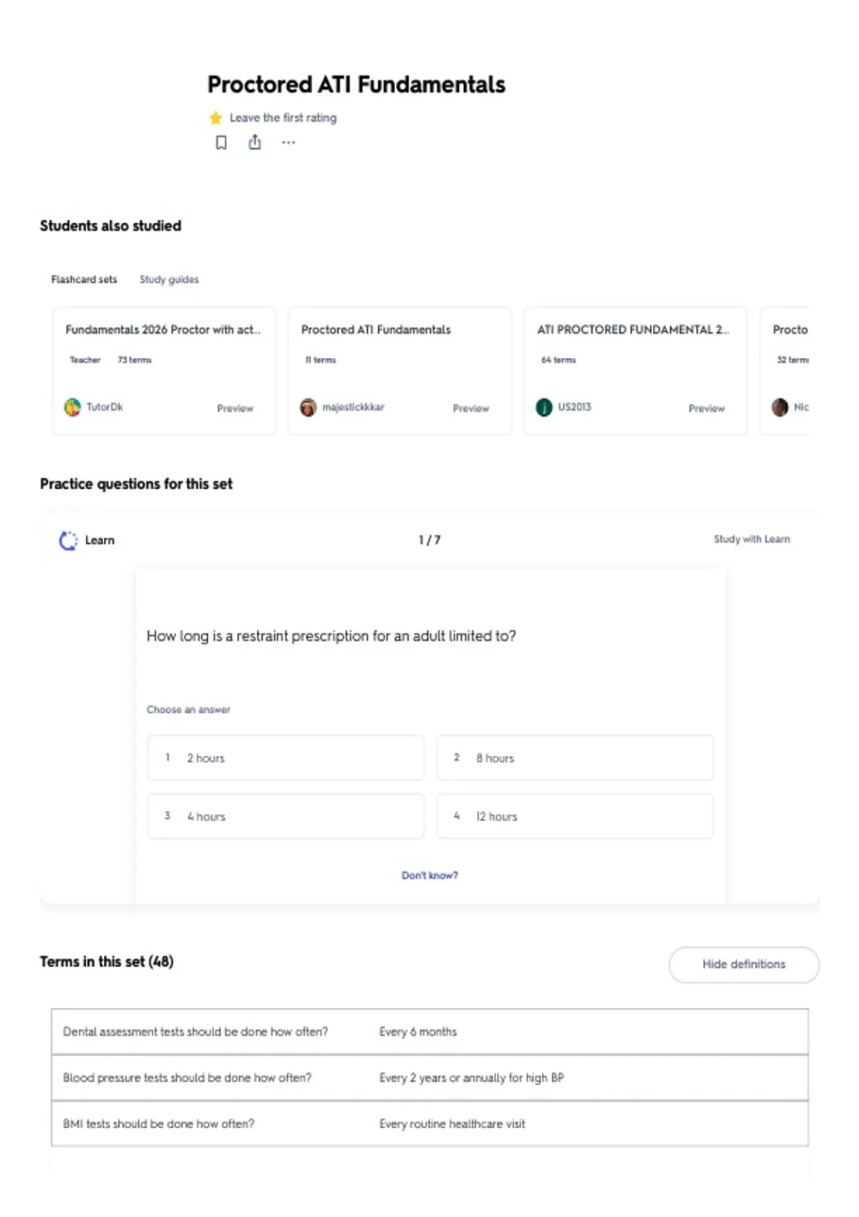Click the share icon below title
859x1217 pixels.
point(255,142)
